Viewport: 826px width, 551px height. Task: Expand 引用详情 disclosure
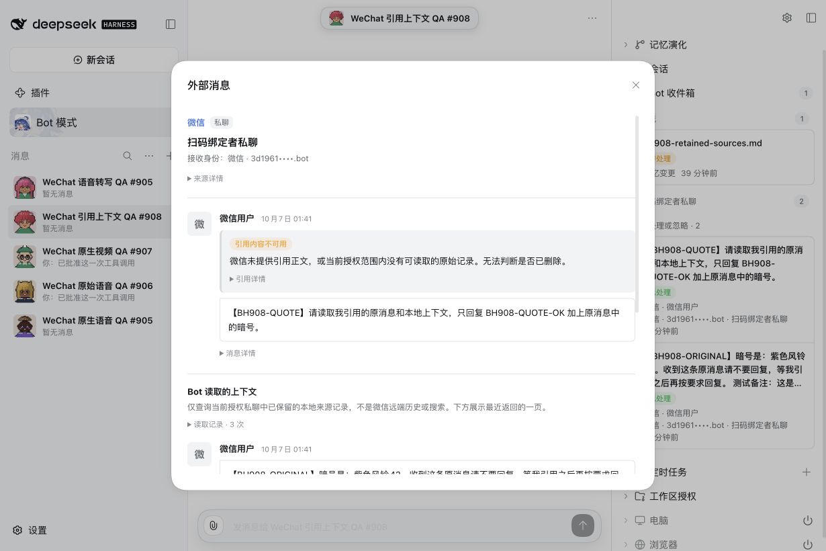247,279
